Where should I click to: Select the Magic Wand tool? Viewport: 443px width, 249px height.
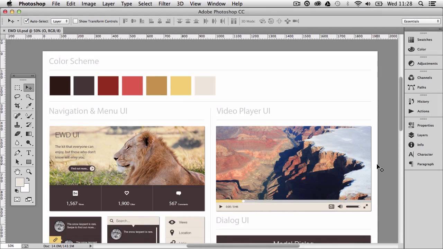pos(29,97)
